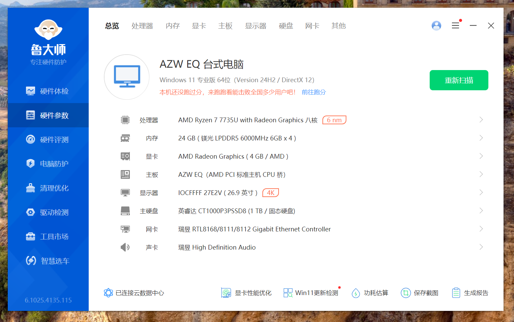This screenshot has width=514, height=322.
Task: Click the 英睿达 CT1000P3PSSD8 disk text
Action: click(x=237, y=211)
